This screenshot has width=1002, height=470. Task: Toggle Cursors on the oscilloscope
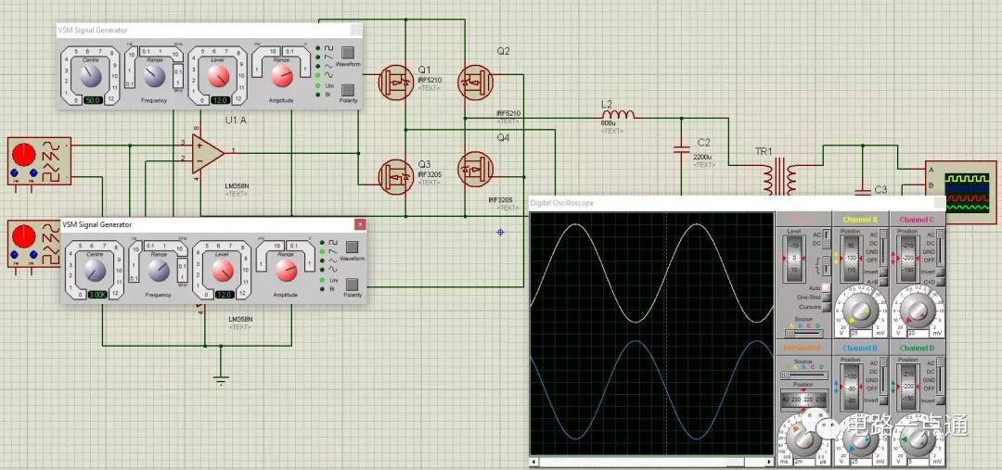click(826, 307)
